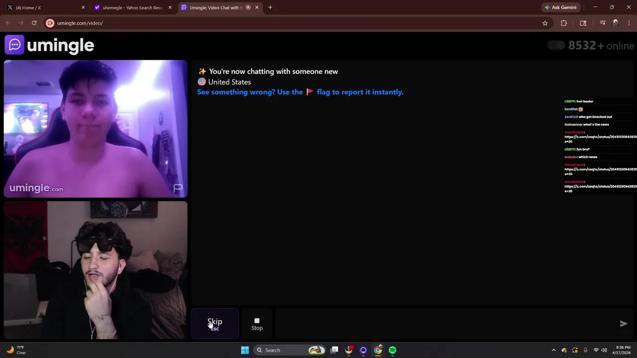Go forward in browser history
Viewport: 637px width, 358px height.
coord(21,23)
